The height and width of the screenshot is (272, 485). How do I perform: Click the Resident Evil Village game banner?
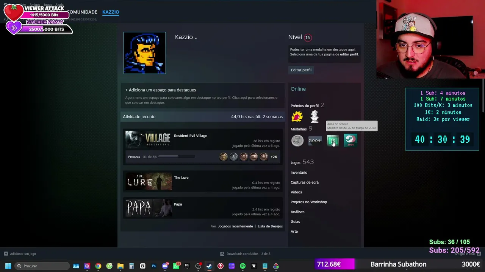point(149,139)
